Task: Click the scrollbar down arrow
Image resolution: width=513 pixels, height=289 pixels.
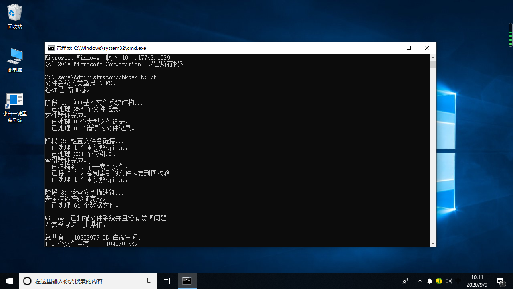Action: click(433, 243)
